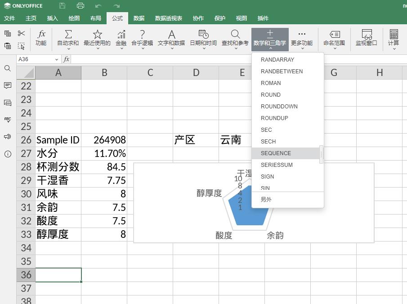Switch to the 数据 (Data) ribbon tab
Image resolution: width=407 pixels, height=304 pixels.
click(x=138, y=18)
